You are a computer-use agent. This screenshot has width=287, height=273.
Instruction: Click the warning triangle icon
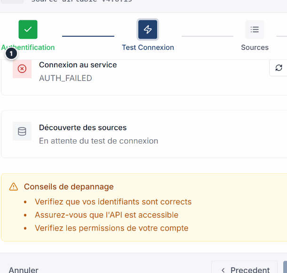(14, 187)
